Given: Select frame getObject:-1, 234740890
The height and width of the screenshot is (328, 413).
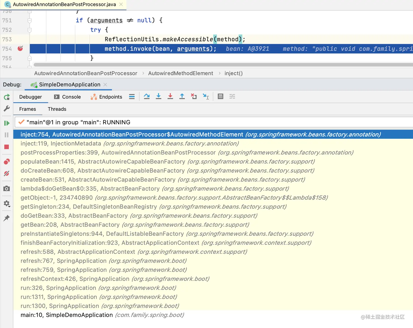Looking at the screenshot, I should 213,198.
